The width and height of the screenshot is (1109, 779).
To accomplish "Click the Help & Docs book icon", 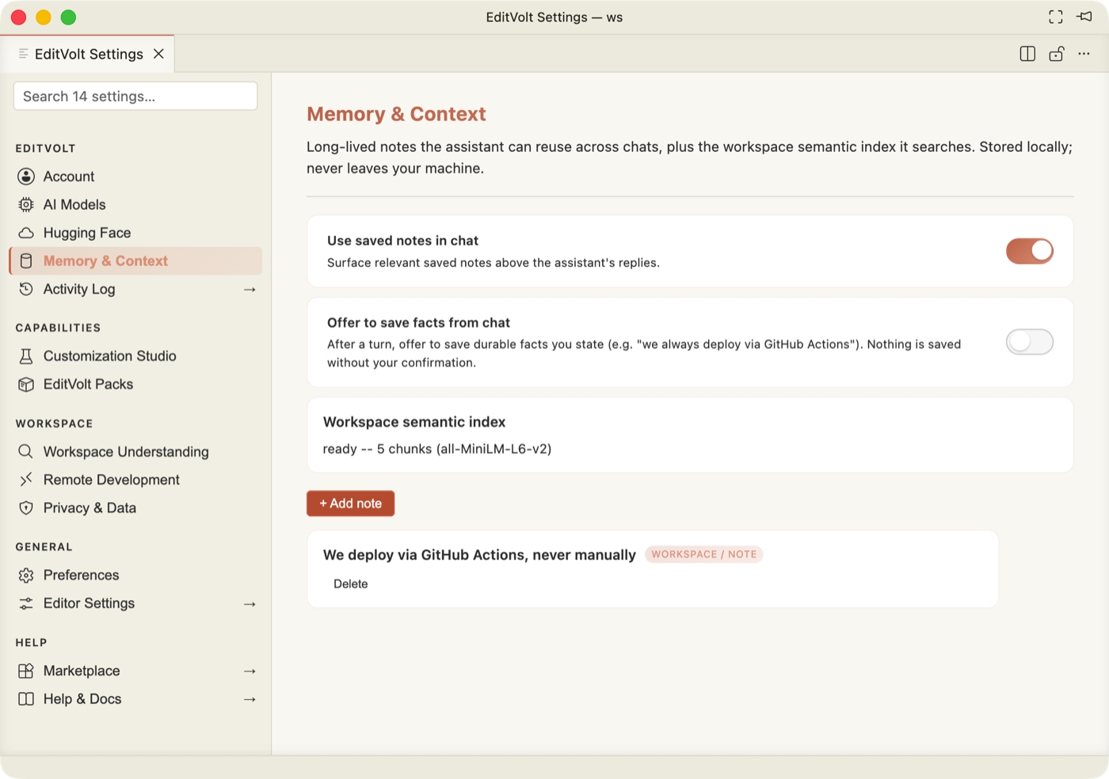I will tap(26, 699).
